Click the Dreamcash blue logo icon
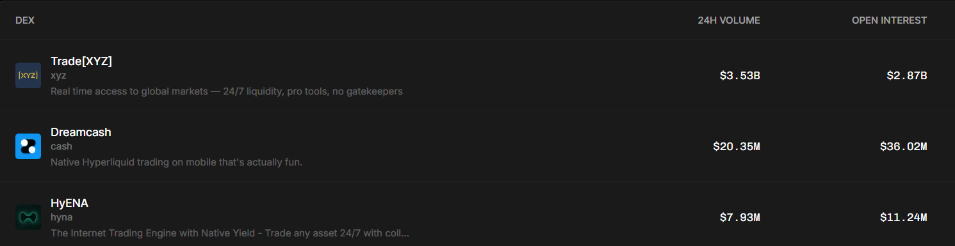This screenshot has height=246, width=955. [x=28, y=146]
